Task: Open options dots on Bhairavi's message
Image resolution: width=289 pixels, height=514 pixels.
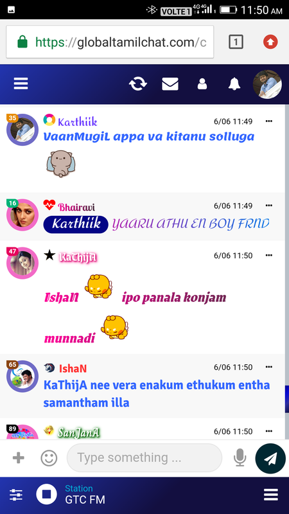Action: coord(269,206)
